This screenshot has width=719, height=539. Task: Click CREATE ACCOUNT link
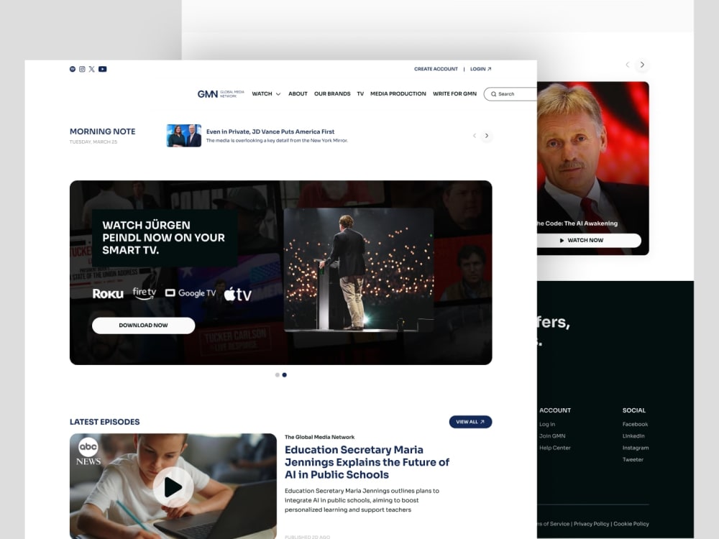pyautogui.click(x=436, y=69)
